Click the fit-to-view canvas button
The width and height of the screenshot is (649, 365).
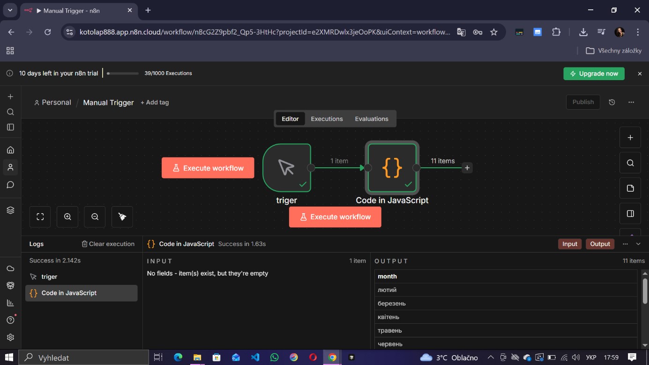tap(40, 216)
